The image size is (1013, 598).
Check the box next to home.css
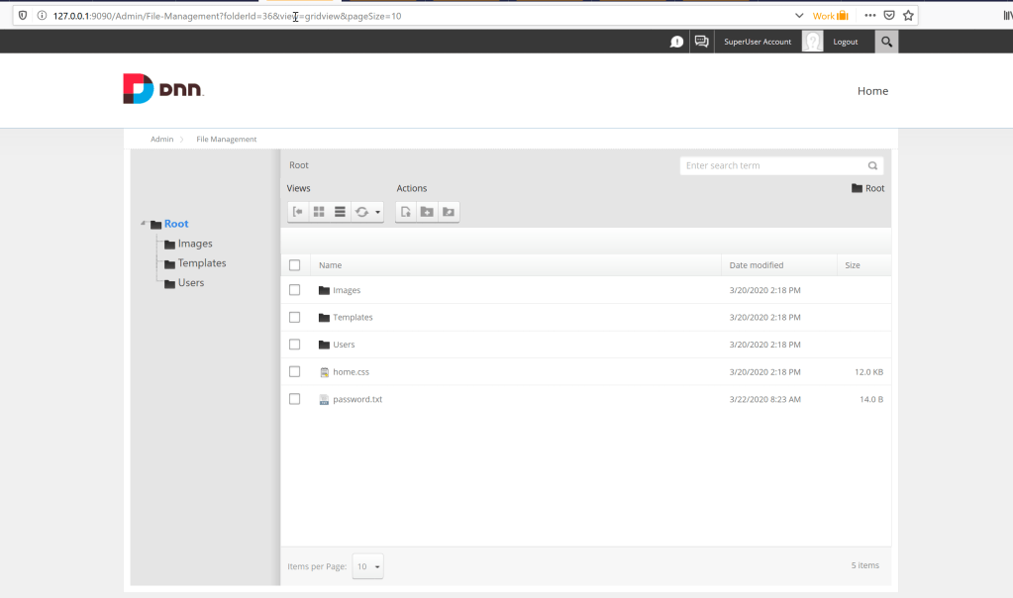click(x=295, y=372)
